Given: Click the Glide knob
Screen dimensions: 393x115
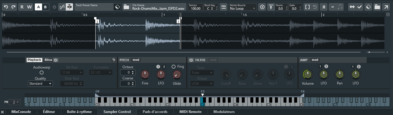Looking at the screenshot, I should (177, 75).
